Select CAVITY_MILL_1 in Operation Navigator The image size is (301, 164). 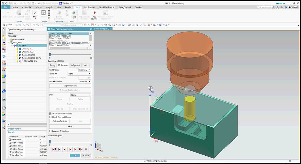[28, 52]
